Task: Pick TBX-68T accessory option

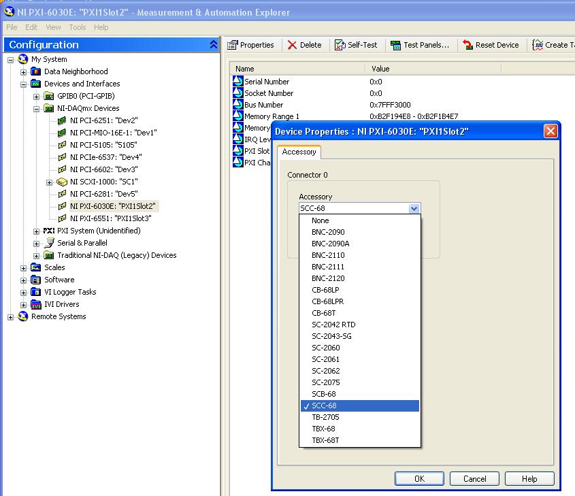Action: click(x=325, y=440)
